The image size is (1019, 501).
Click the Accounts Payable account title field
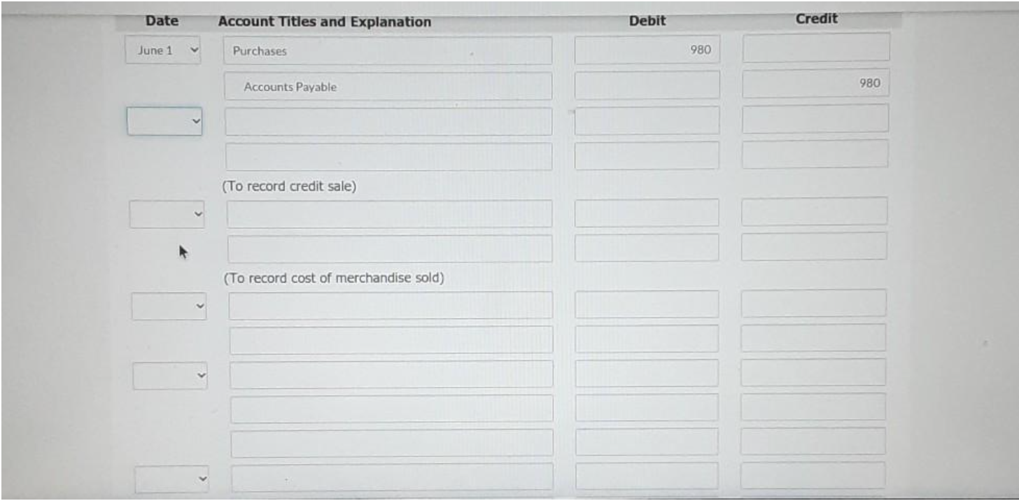click(x=388, y=86)
